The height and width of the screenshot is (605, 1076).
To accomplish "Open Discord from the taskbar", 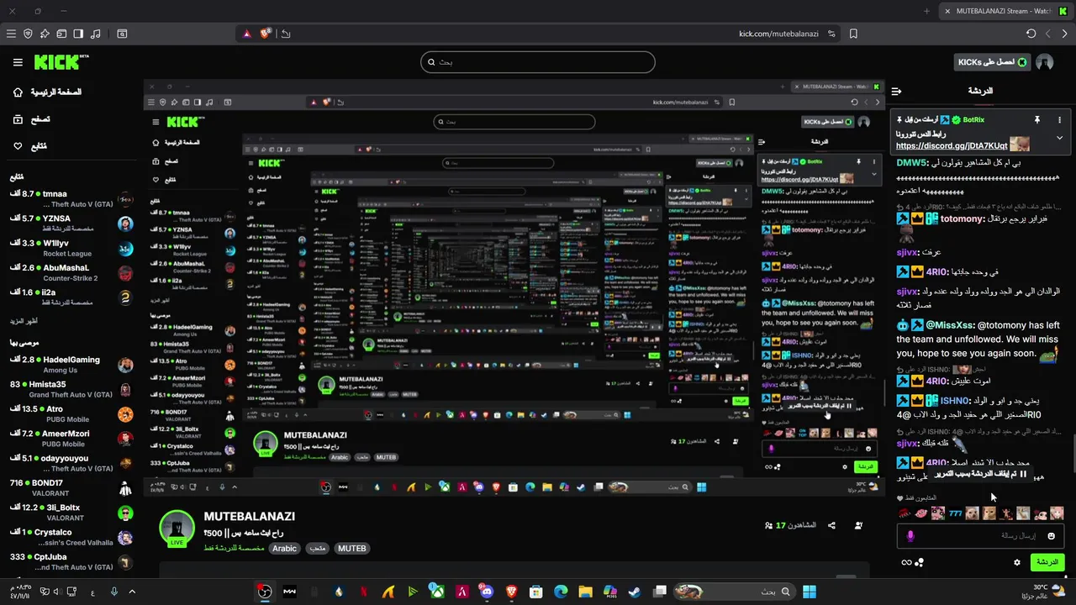I will [487, 592].
